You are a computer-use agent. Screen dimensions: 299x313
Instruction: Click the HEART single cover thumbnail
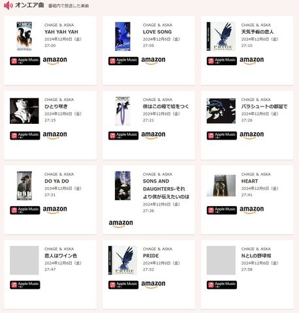tap(221, 185)
